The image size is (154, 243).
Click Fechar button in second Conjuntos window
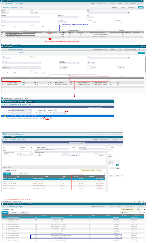click(123, 53)
